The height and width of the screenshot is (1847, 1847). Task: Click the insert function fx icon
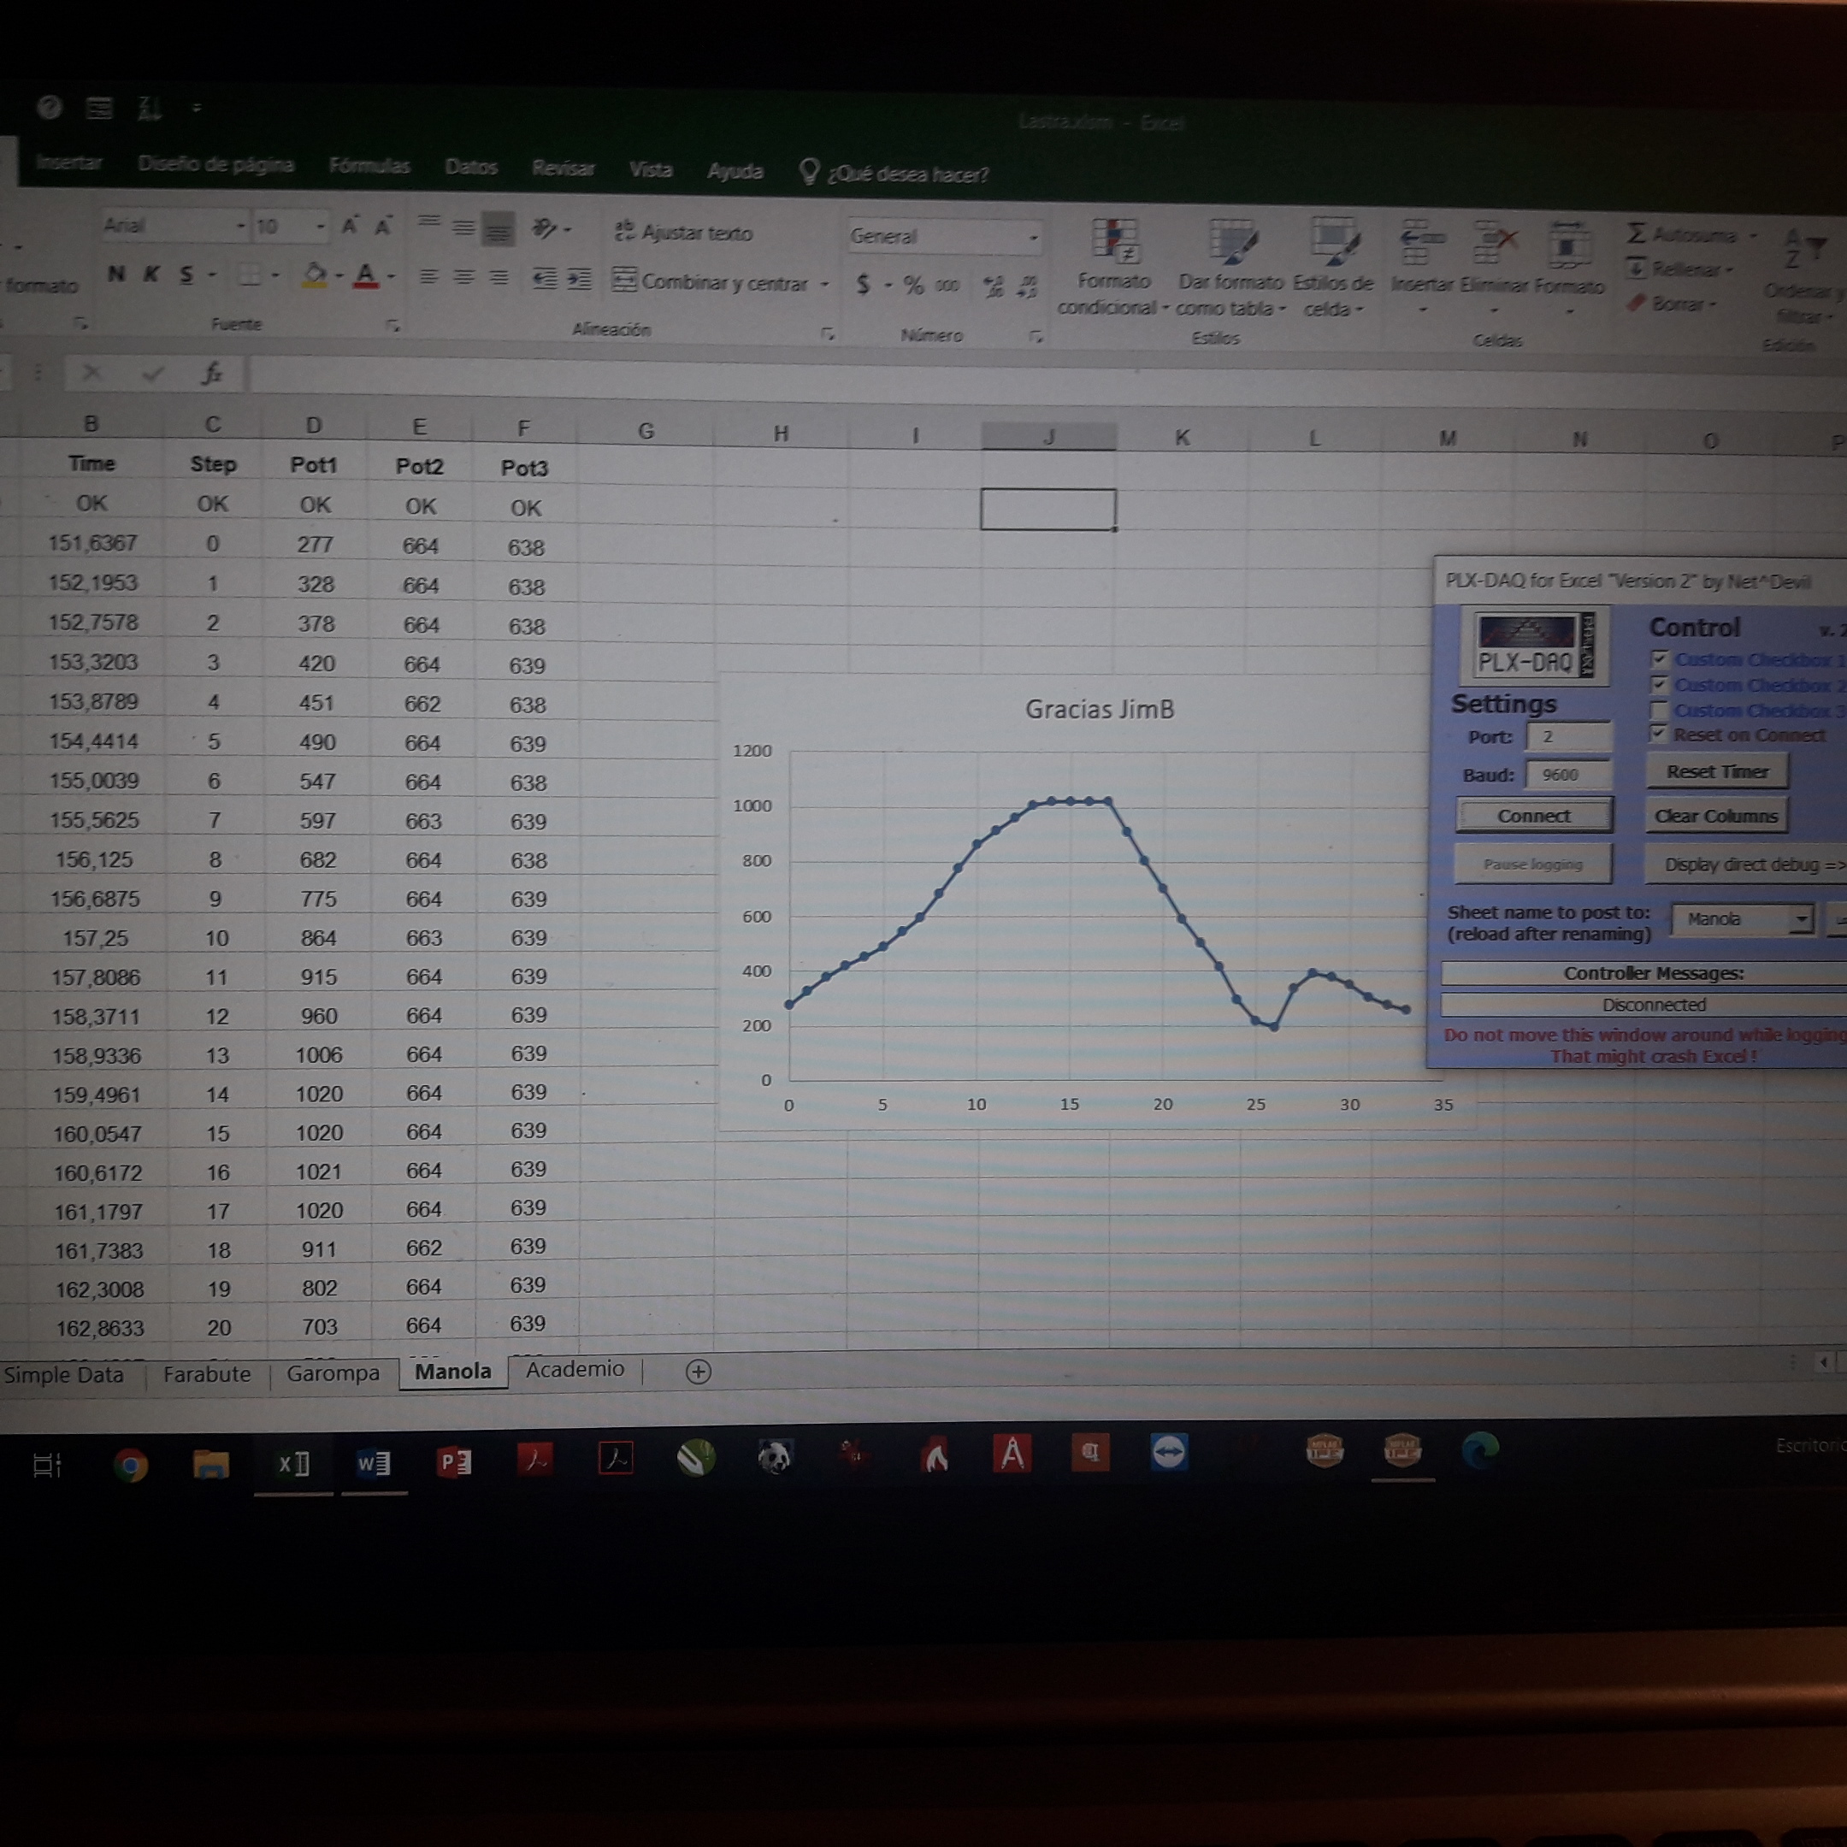pos(211,373)
